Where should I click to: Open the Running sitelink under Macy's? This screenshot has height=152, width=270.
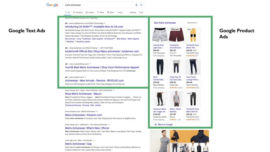point(86,105)
